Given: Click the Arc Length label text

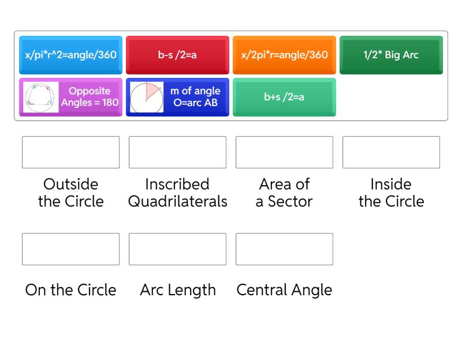Looking at the screenshot, I should click(x=178, y=289).
